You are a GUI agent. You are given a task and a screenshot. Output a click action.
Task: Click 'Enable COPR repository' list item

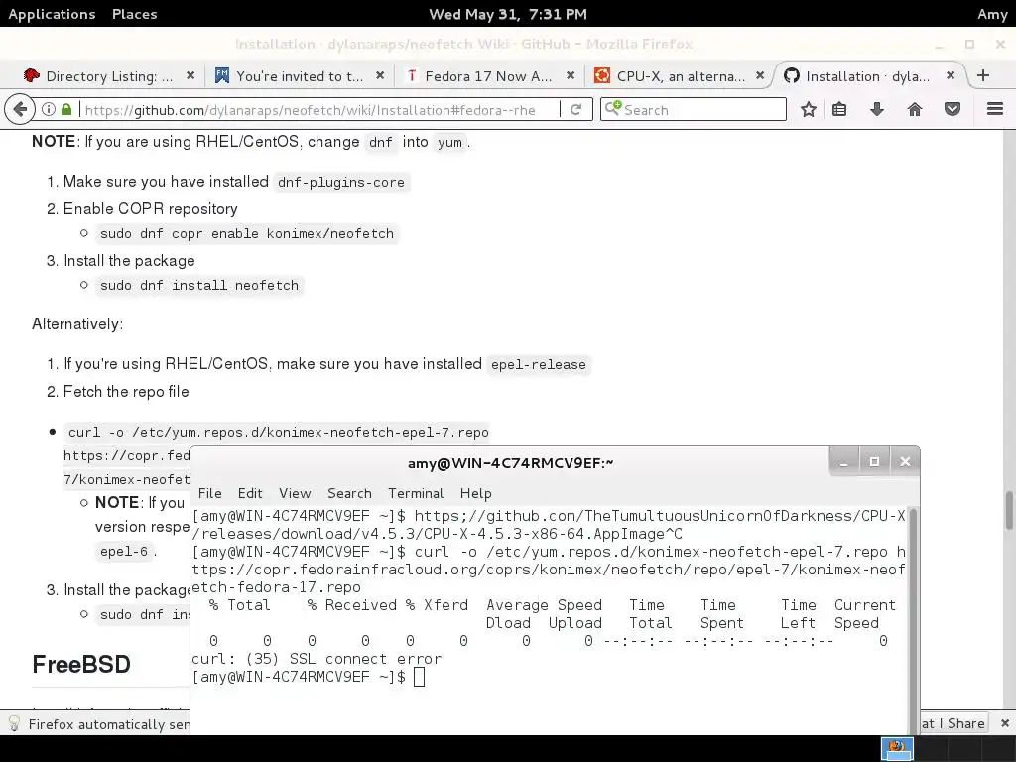[x=151, y=208]
